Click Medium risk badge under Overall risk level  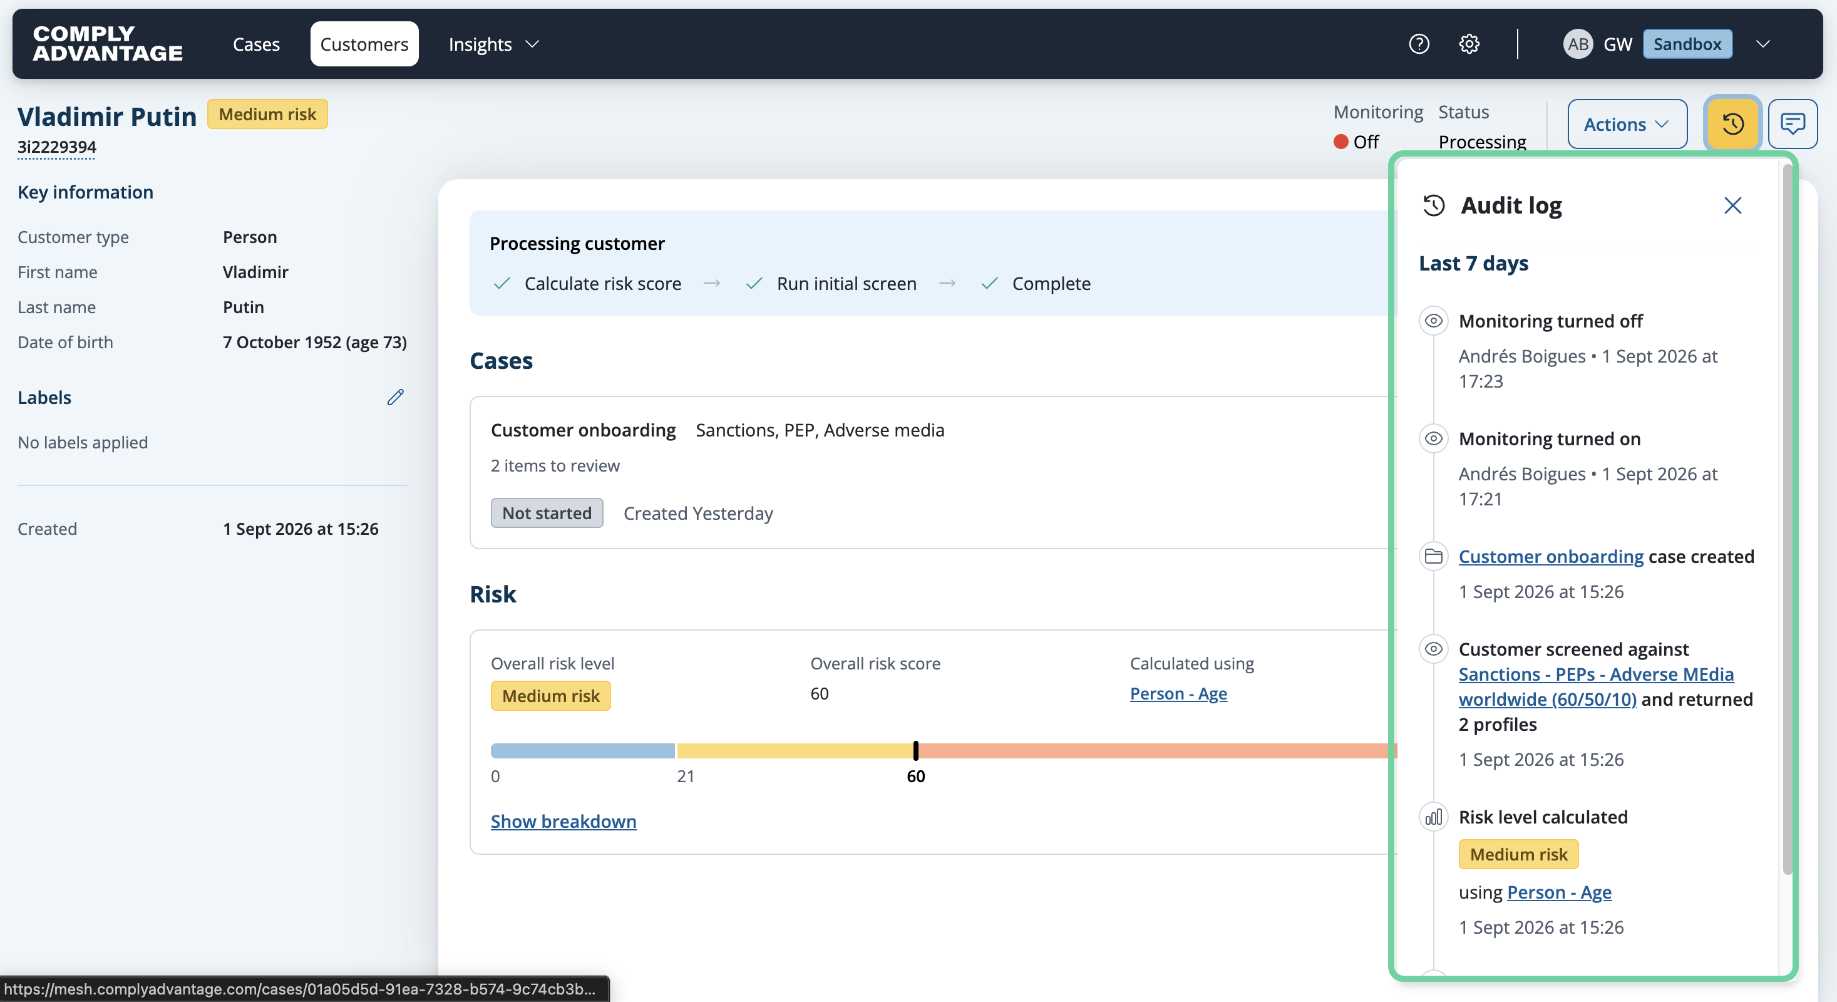tap(550, 696)
